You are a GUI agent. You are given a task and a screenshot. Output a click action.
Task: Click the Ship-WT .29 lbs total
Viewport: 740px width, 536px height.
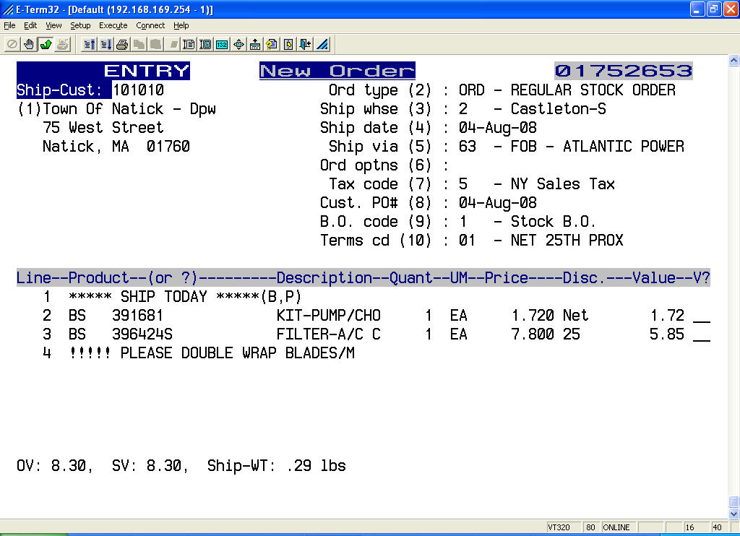[x=277, y=466]
